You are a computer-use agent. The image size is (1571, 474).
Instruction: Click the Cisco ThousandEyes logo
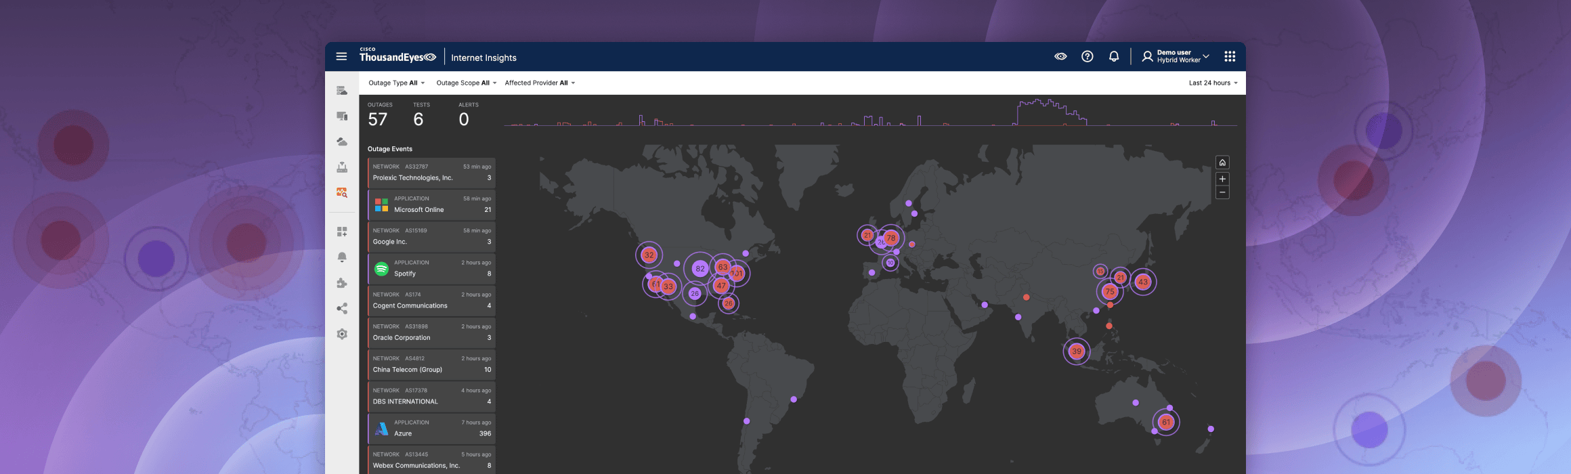pyautogui.click(x=397, y=55)
